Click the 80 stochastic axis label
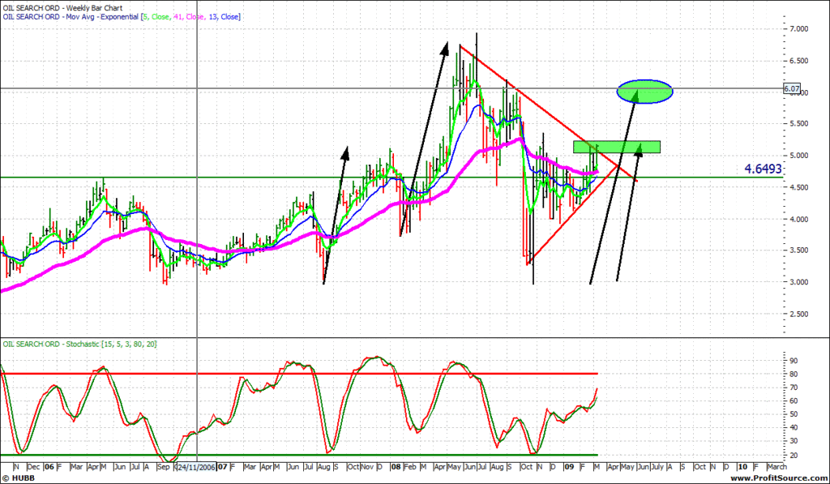830x484 pixels. pyautogui.click(x=794, y=375)
